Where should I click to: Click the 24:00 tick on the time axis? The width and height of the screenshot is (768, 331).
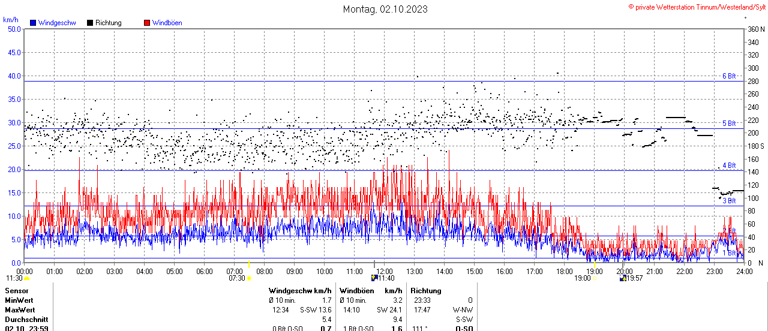click(744, 271)
